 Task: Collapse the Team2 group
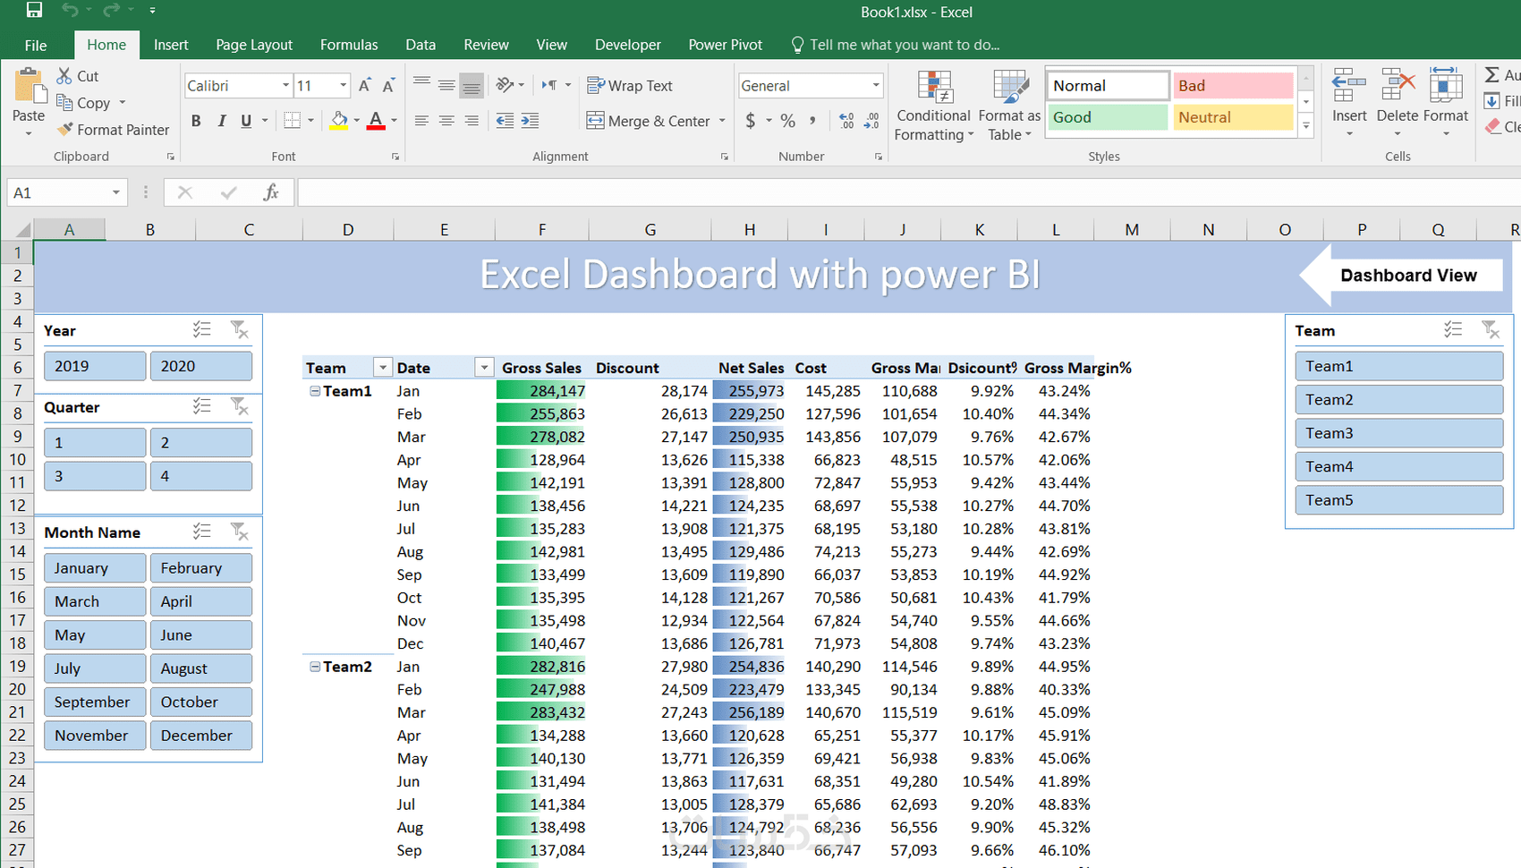pos(315,667)
